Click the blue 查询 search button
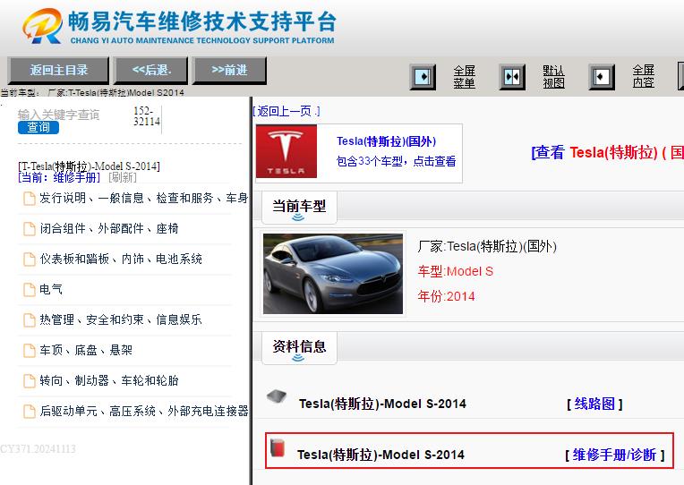This screenshot has height=485, width=684. tap(38, 127)
